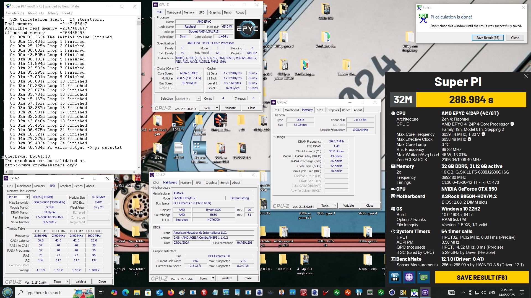Click ENG language indicator in tray

coord(492,292)
